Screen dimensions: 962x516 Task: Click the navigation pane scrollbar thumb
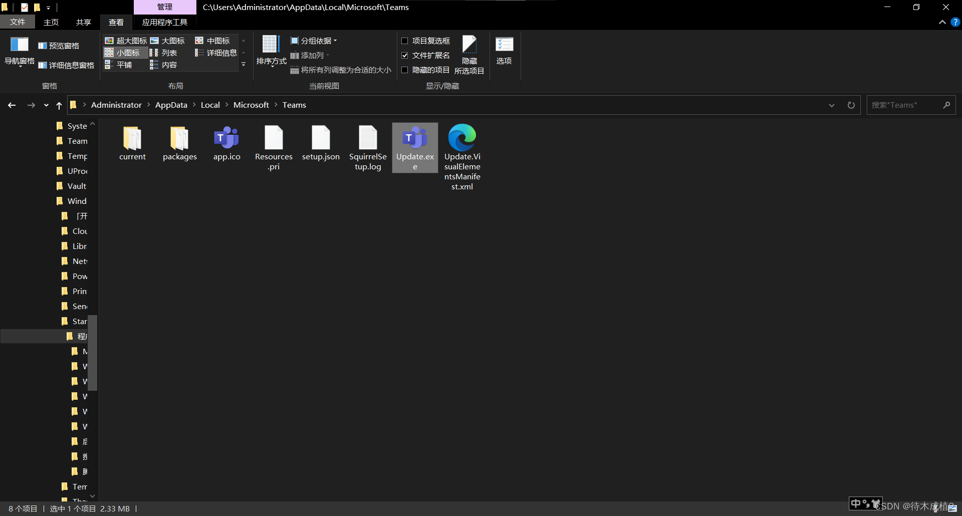(x=93, y=353)
